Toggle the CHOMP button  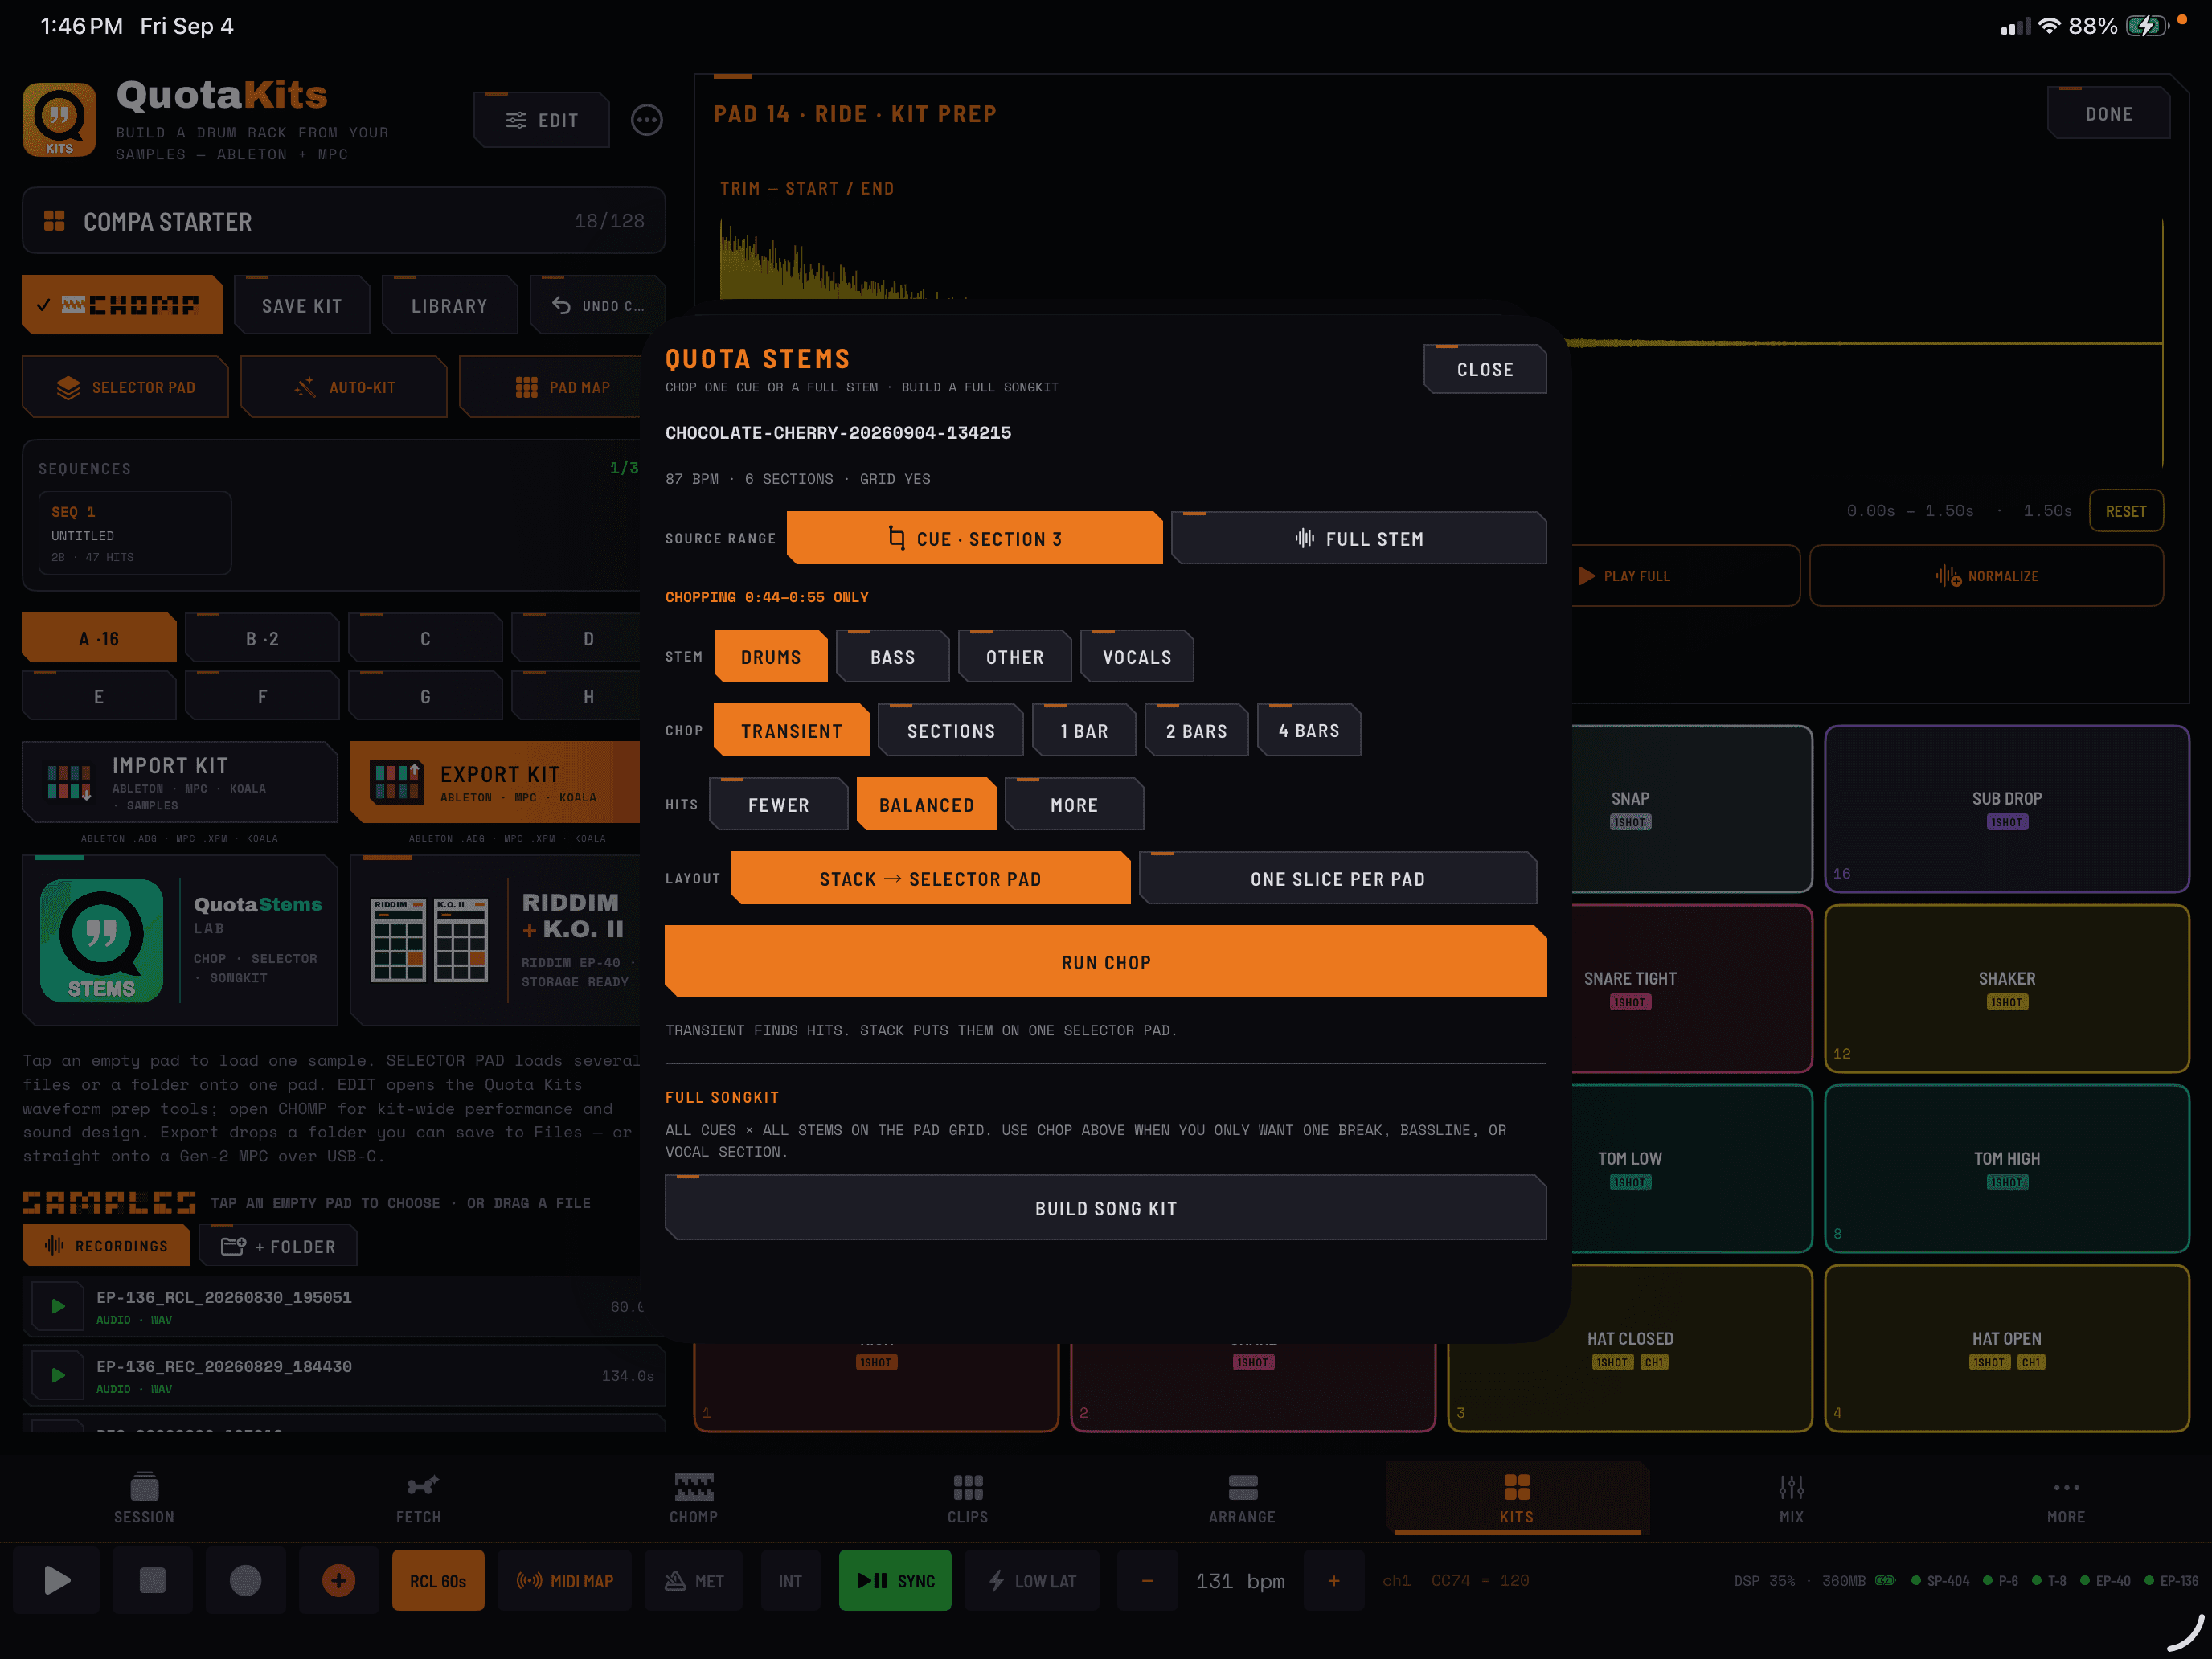tap(122, 305)
